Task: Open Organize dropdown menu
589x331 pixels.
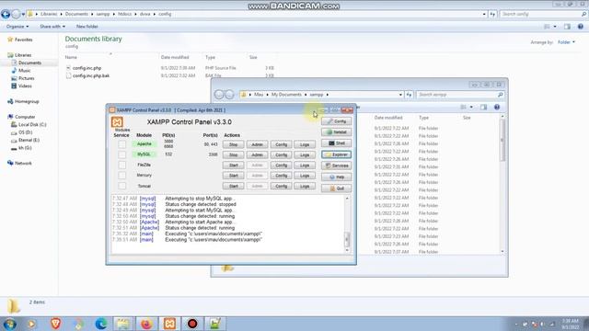Action: 17,27
